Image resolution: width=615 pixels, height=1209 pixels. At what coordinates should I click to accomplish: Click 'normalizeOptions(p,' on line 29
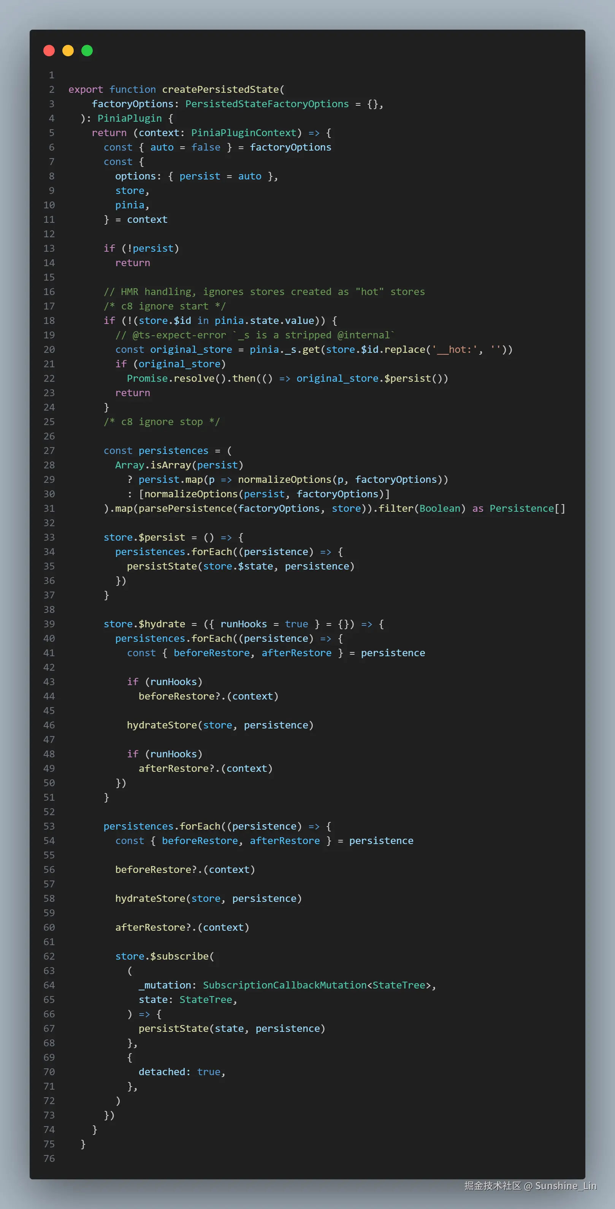pos(293,480)
